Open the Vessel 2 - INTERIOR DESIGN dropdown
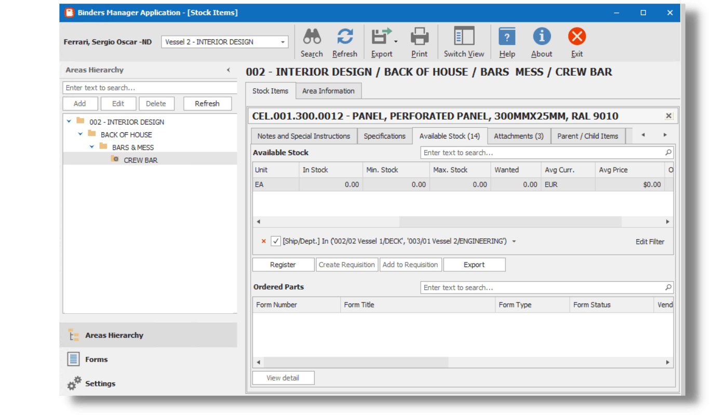727x415 pixels. 282,41
